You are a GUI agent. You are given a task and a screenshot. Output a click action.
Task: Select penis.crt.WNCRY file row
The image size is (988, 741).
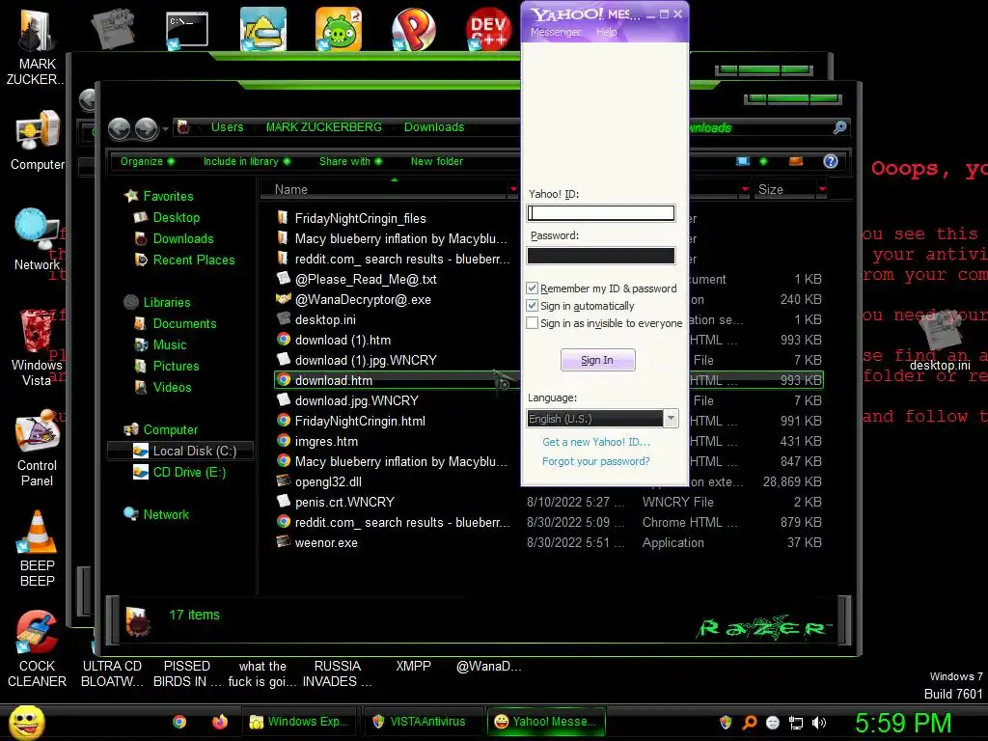pyautogui.click(x=548, y=502)
